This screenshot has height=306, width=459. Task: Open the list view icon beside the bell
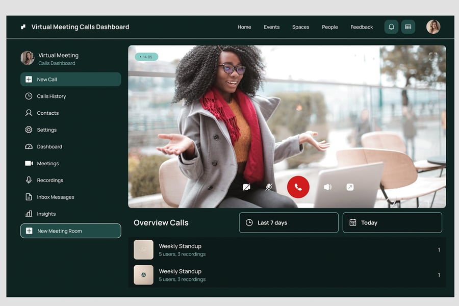click(408, 27)
